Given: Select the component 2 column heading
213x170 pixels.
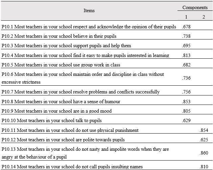Looking at the screenshot, I should pyautogui.click(x=204, y=17).
